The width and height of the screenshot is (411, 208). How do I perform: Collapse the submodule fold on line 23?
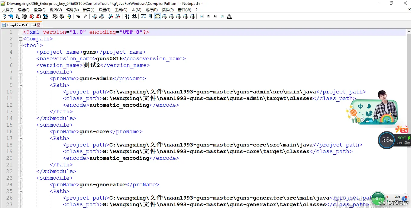21,178
